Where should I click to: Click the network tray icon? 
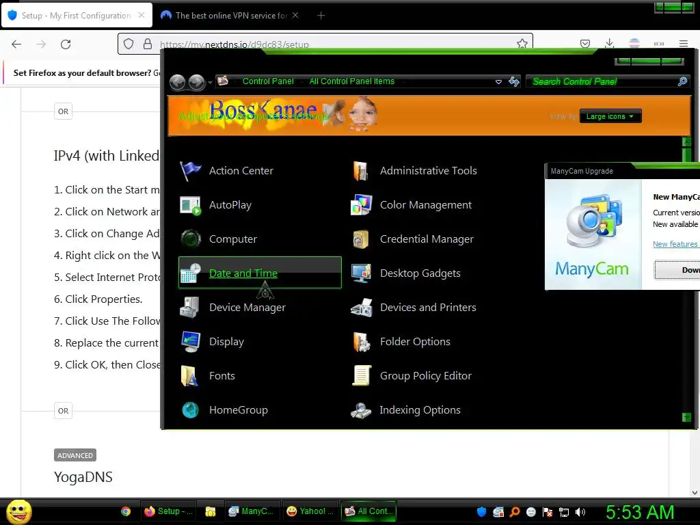(564, 512)
